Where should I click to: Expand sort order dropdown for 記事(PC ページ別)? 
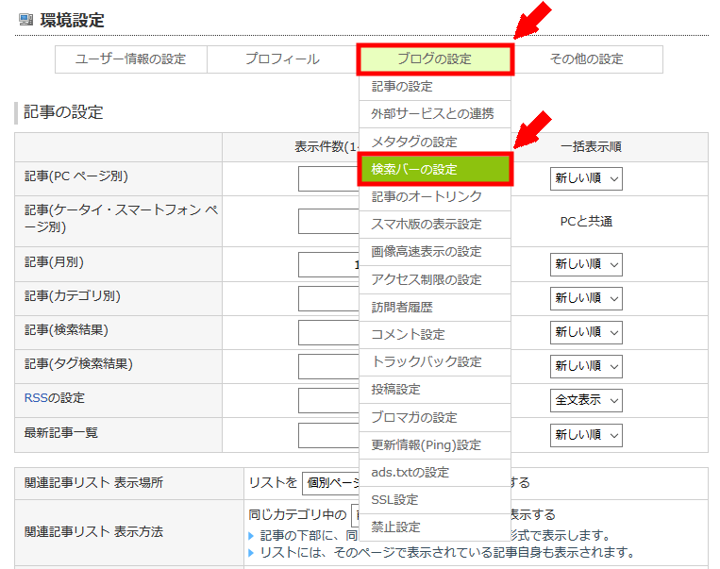(x=586, y=178)
